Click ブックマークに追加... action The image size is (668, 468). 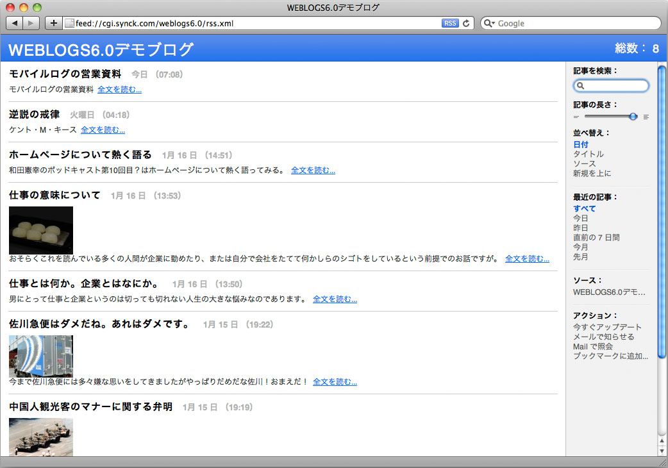[610, 356]
